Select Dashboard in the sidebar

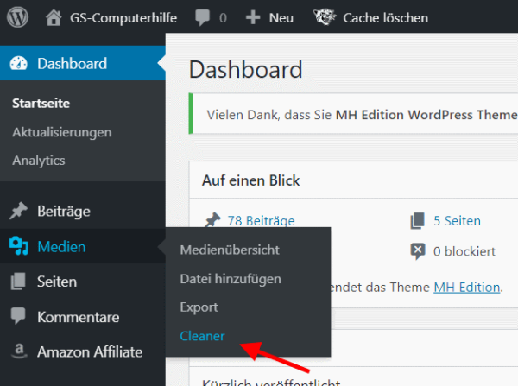(72, 63)
